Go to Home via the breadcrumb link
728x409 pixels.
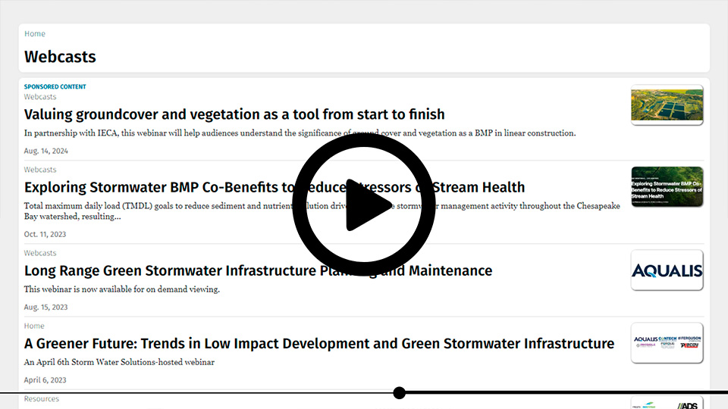[34, 34]
